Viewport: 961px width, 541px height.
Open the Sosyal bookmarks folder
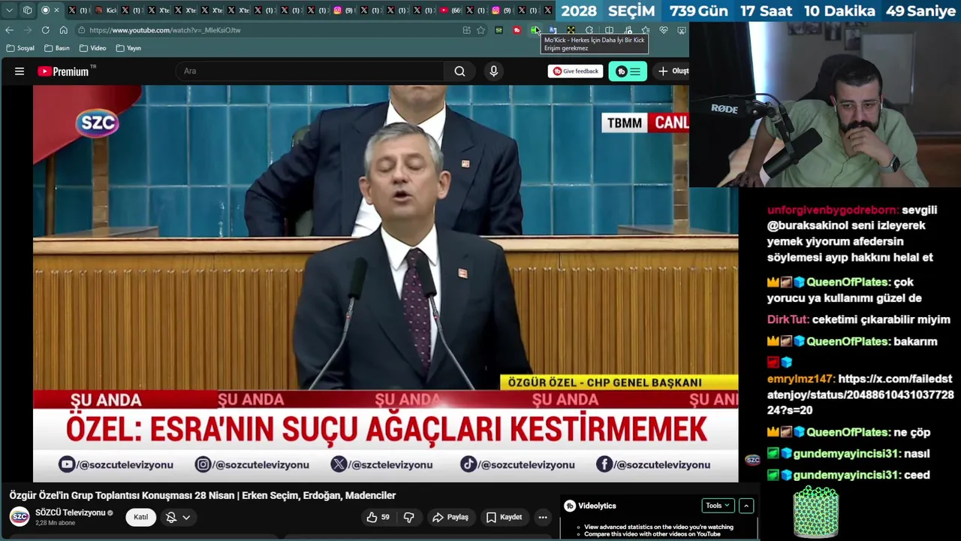click(20, 48)
